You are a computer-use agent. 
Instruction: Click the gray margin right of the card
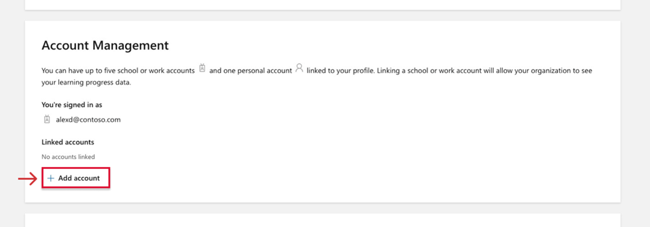(x=635, y=114)
